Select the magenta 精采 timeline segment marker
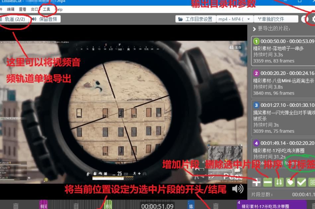This screenshot has width=315, height=209. [x=43, y=205]
